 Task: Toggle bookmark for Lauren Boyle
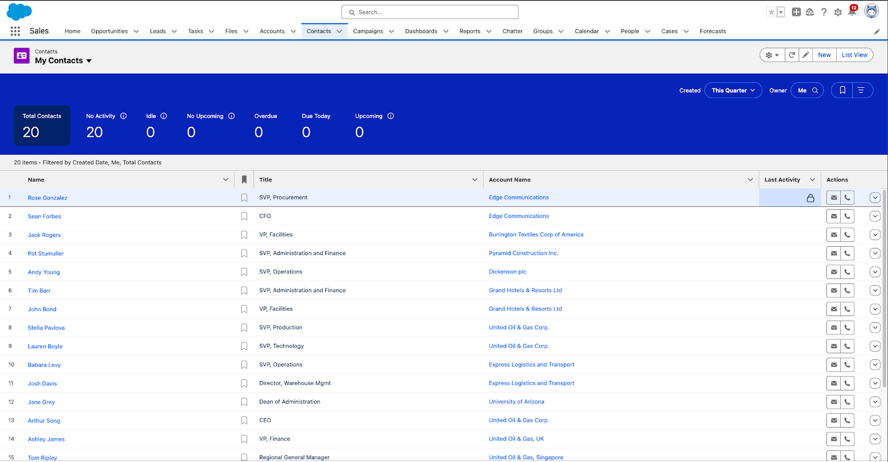click(x=244, y=346)
